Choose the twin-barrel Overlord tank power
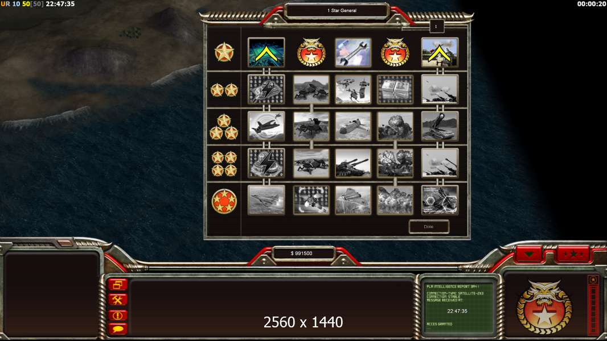Image resolution: width=607 pixels, height=341 pixels. tap(352, 163)
